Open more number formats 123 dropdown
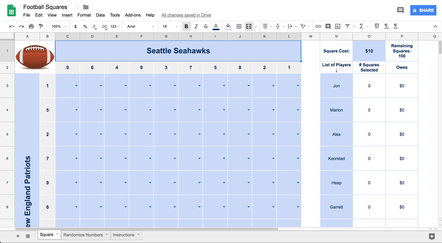The image size is (442, 243). [115, 26]
